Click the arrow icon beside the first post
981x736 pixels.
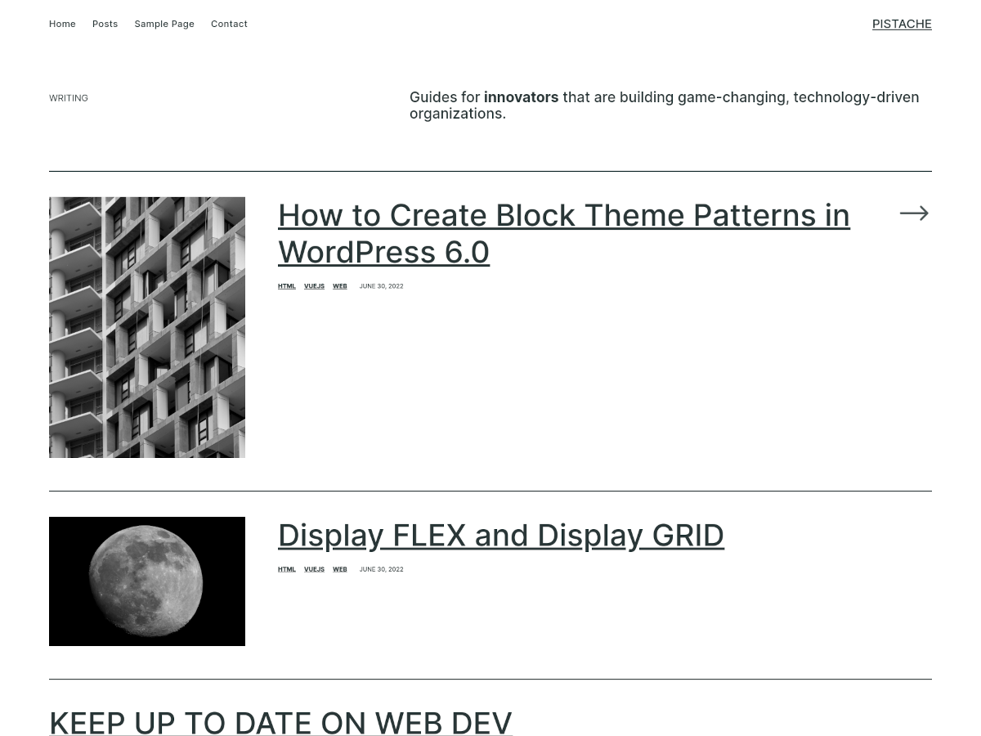click(914, 213)
